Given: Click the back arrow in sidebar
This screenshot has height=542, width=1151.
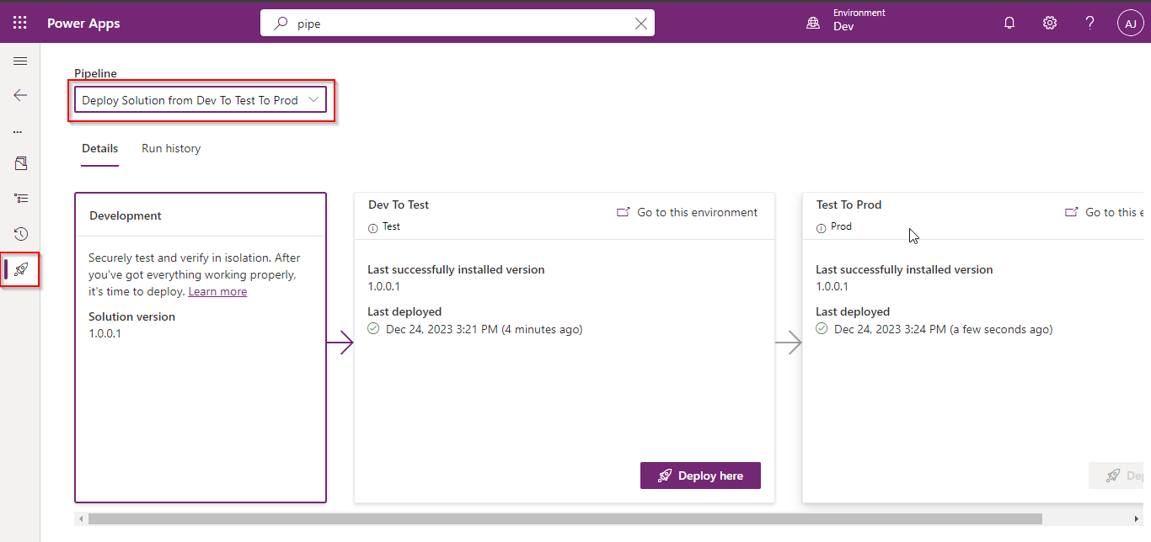Looking at the screenshot, I should click(20, 95).
